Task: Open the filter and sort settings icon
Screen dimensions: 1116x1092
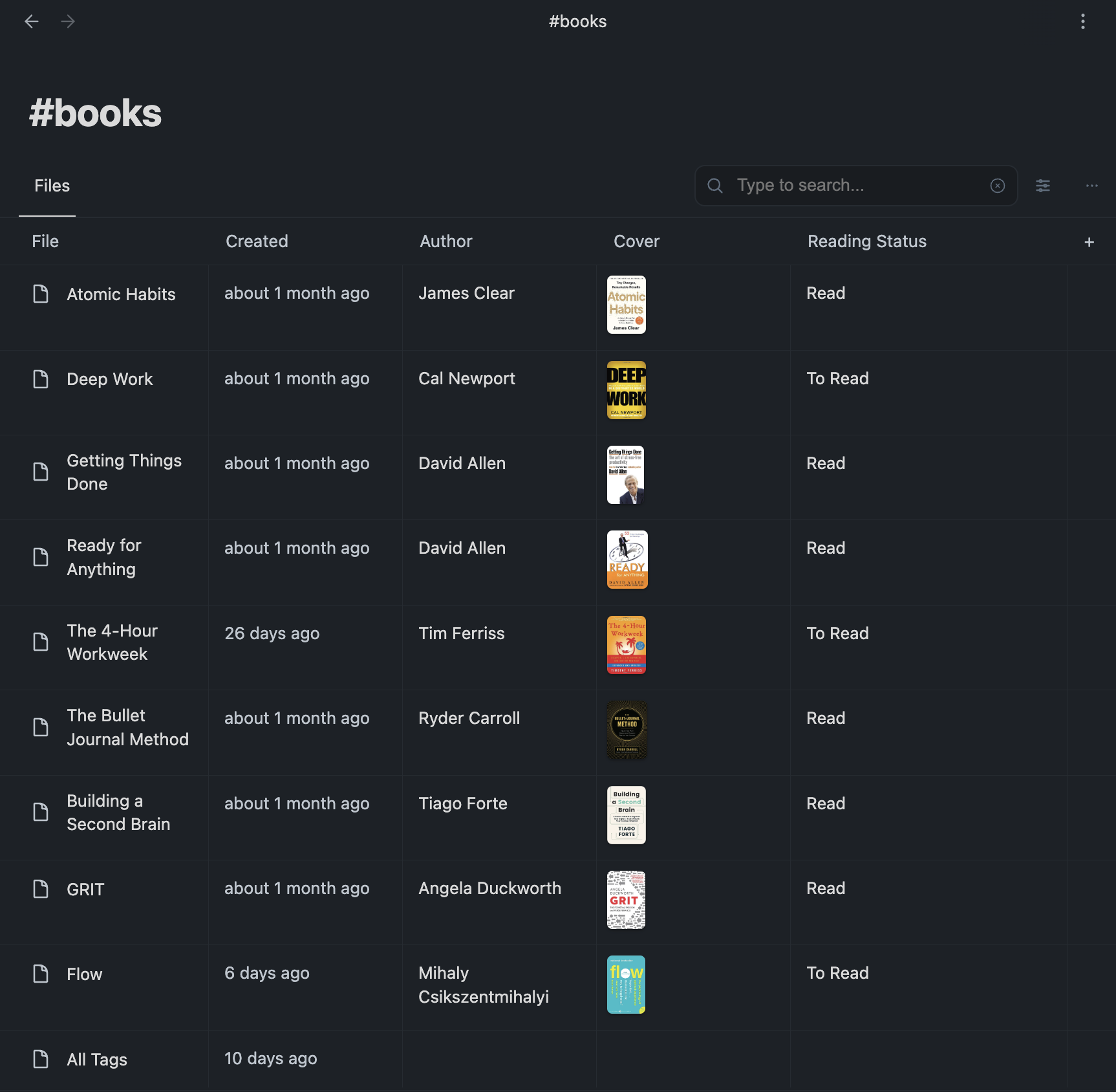Action: tap(1043, 186)
